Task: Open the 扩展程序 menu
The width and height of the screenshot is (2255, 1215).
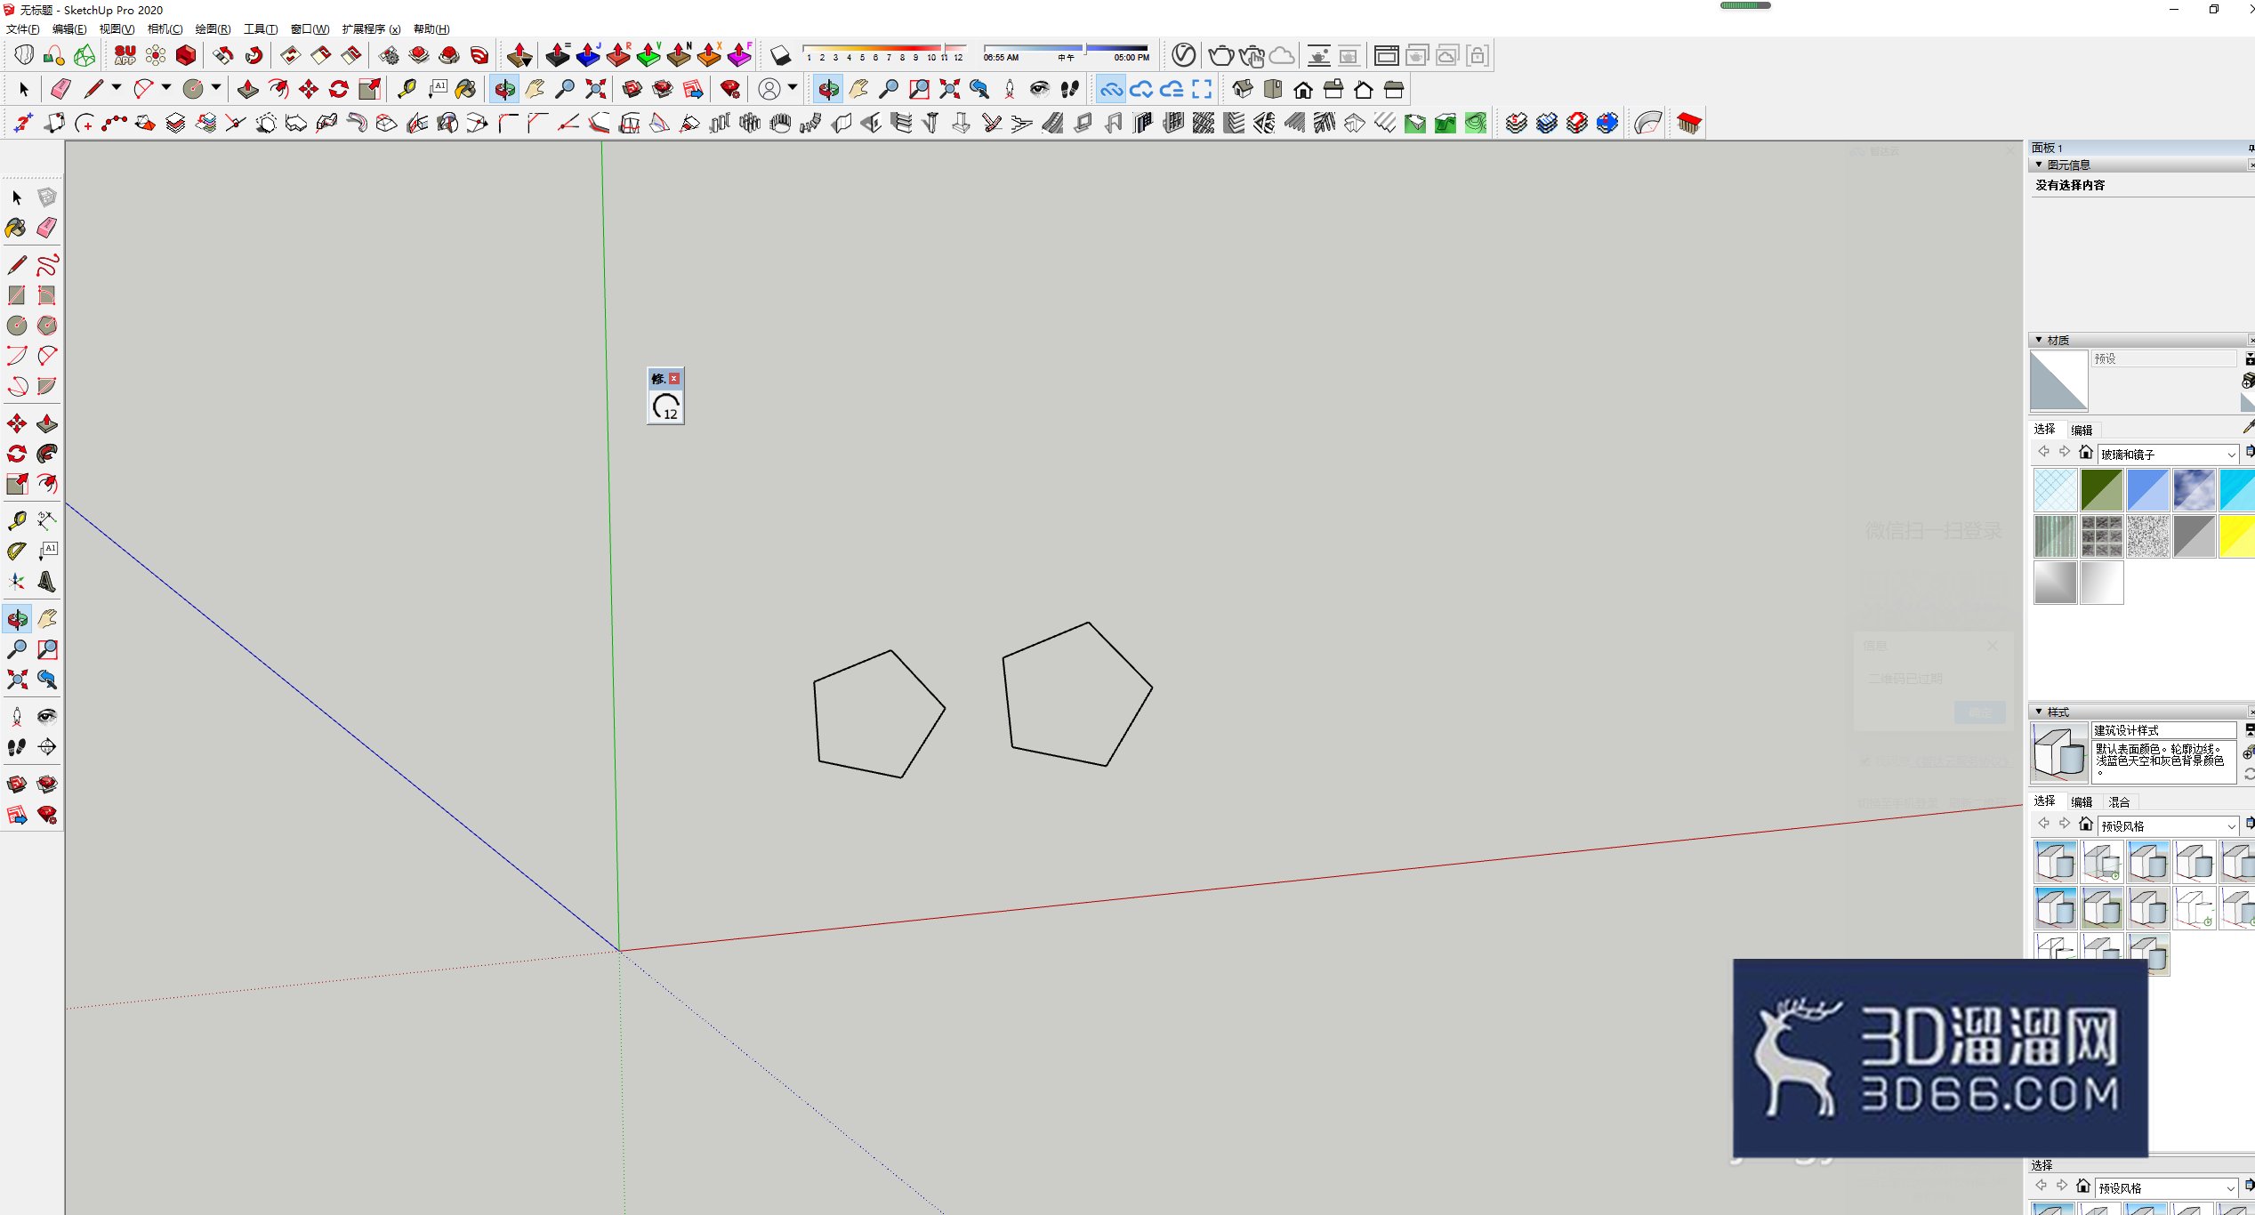Action: coord(371,28)
